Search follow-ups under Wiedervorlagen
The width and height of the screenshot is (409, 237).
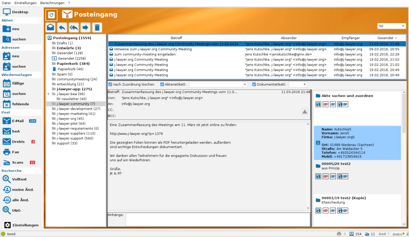click(x=14, y=94)
